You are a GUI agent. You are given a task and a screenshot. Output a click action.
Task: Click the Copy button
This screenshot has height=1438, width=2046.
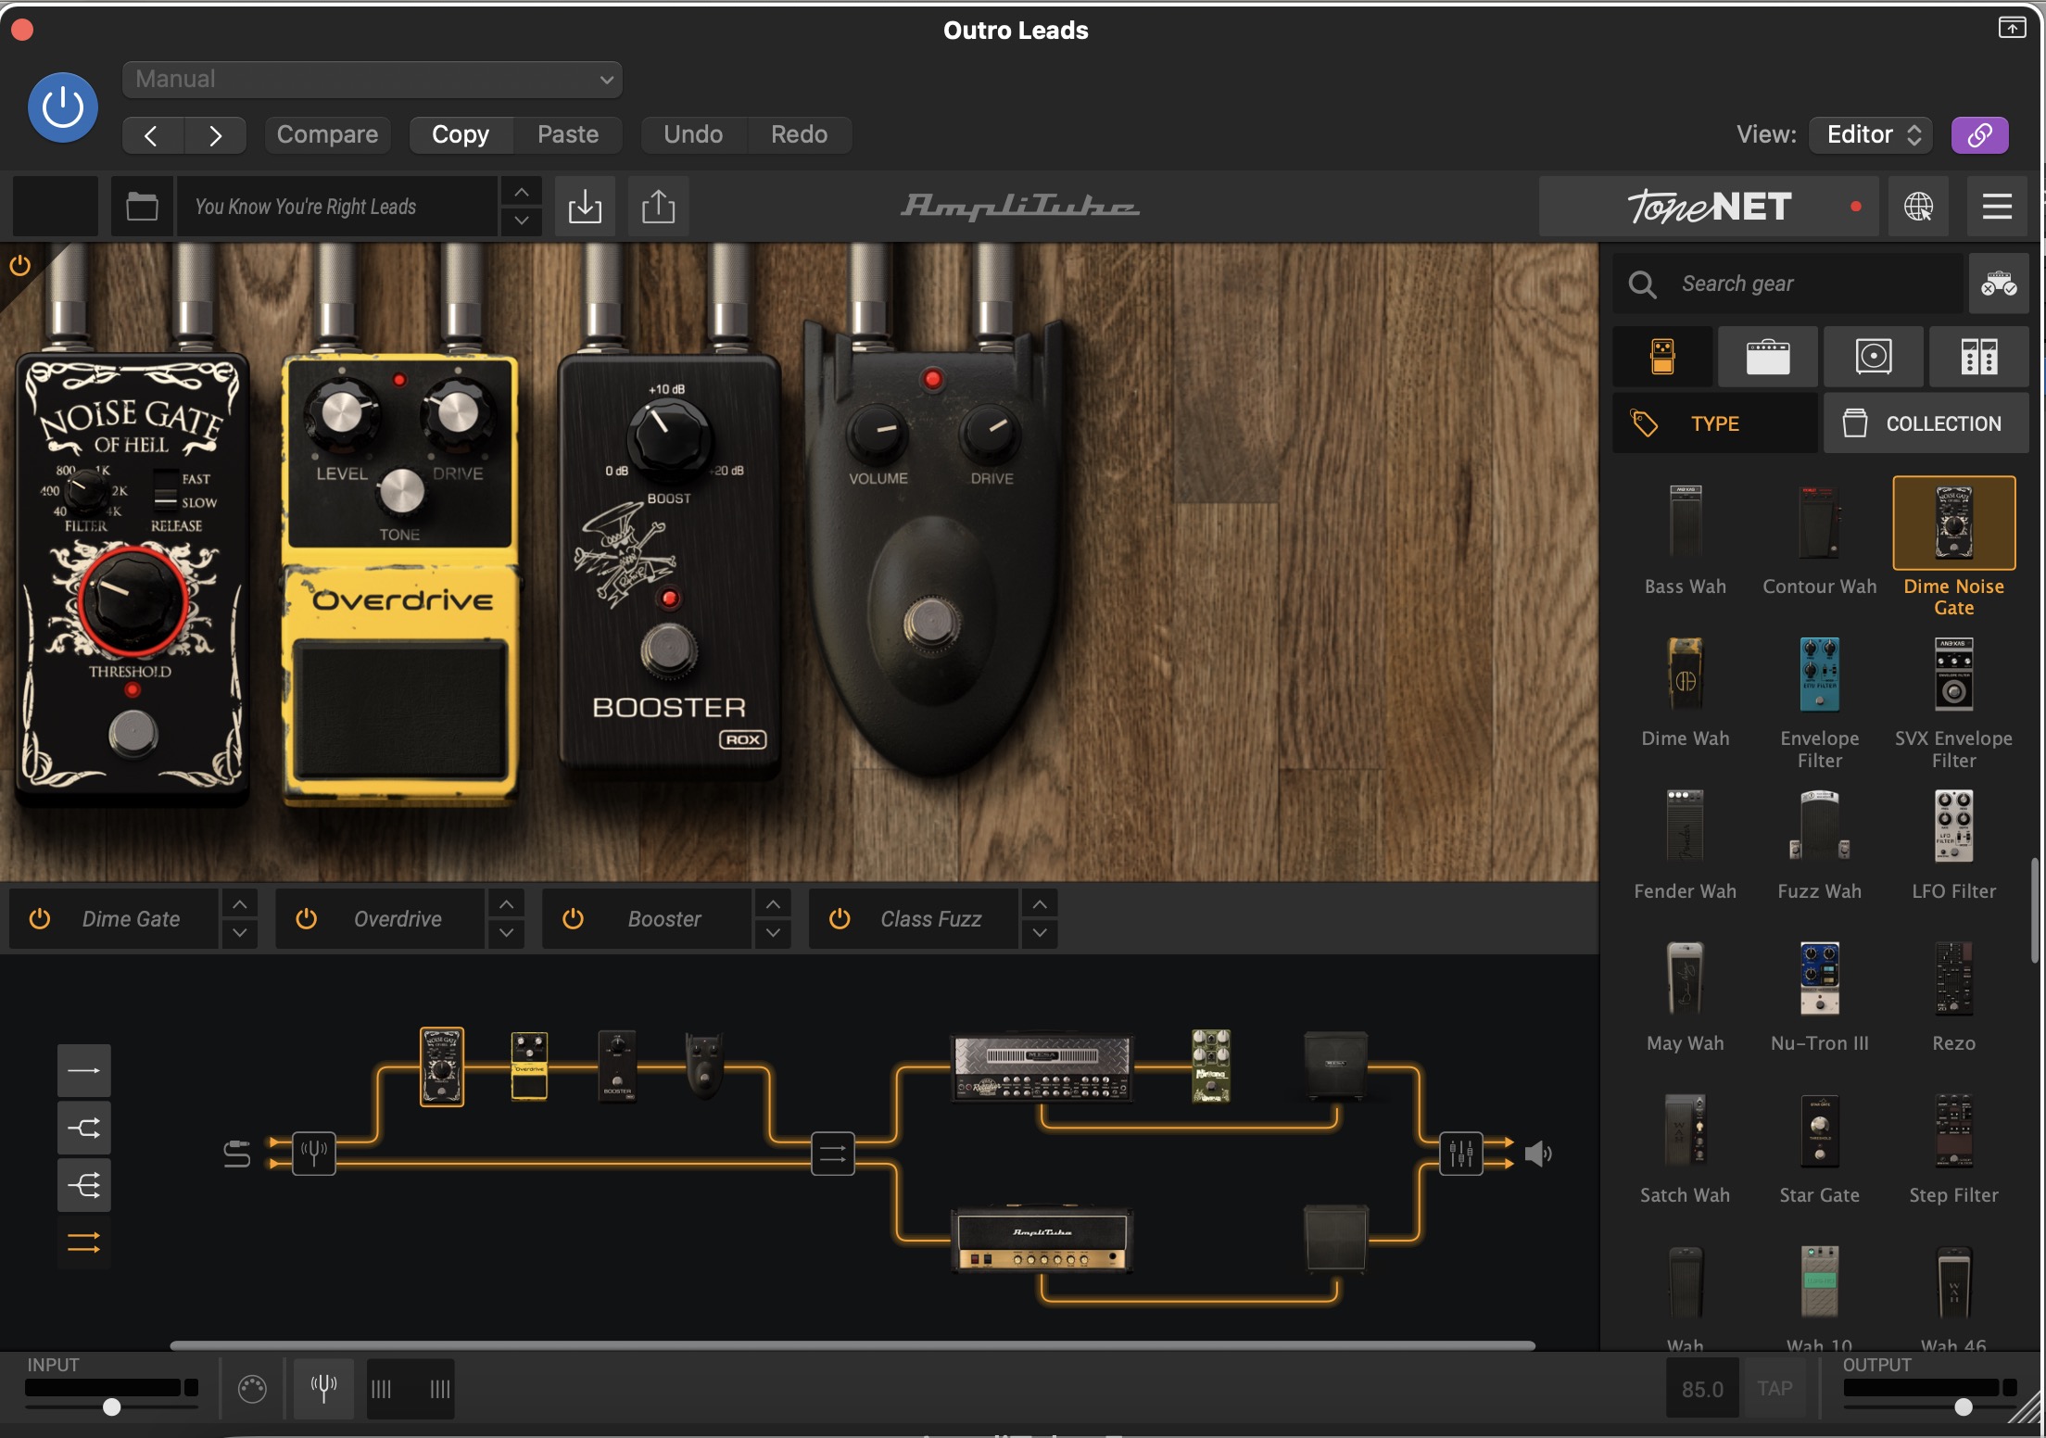coord(461,135)
